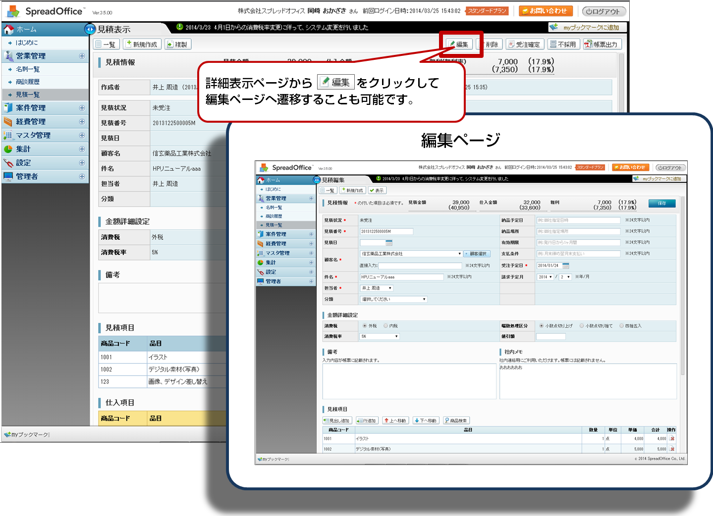Delete the デジタル素材(写真) row with its X icon
This screenshot has height=516, width=713.
[x=672, y=449]
